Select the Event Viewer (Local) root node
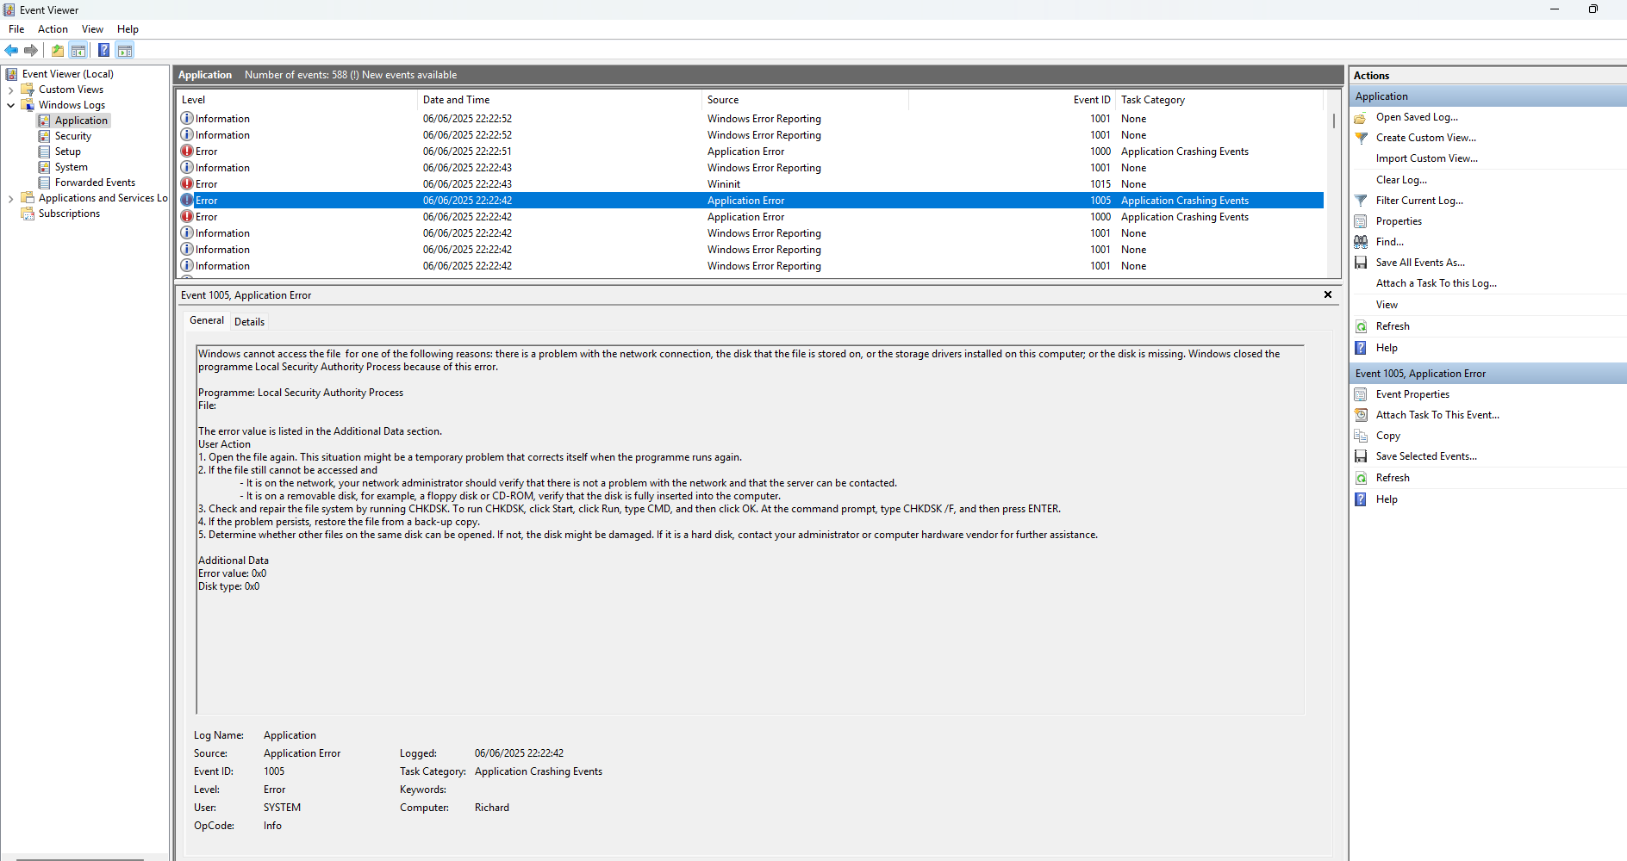This screenshot has height=861, width=1627. [68, 74]
